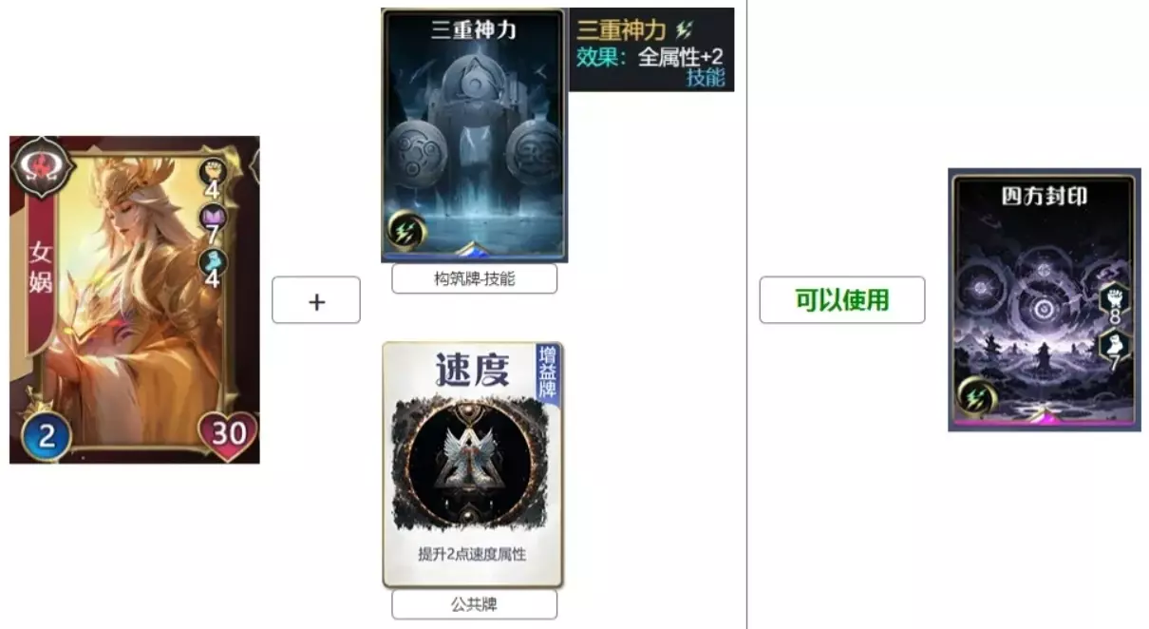Click the blue 增益牌 tag on speed card
Viewport: 1149px width, 629px height.
pyautogui.click(x=549, y=371)
